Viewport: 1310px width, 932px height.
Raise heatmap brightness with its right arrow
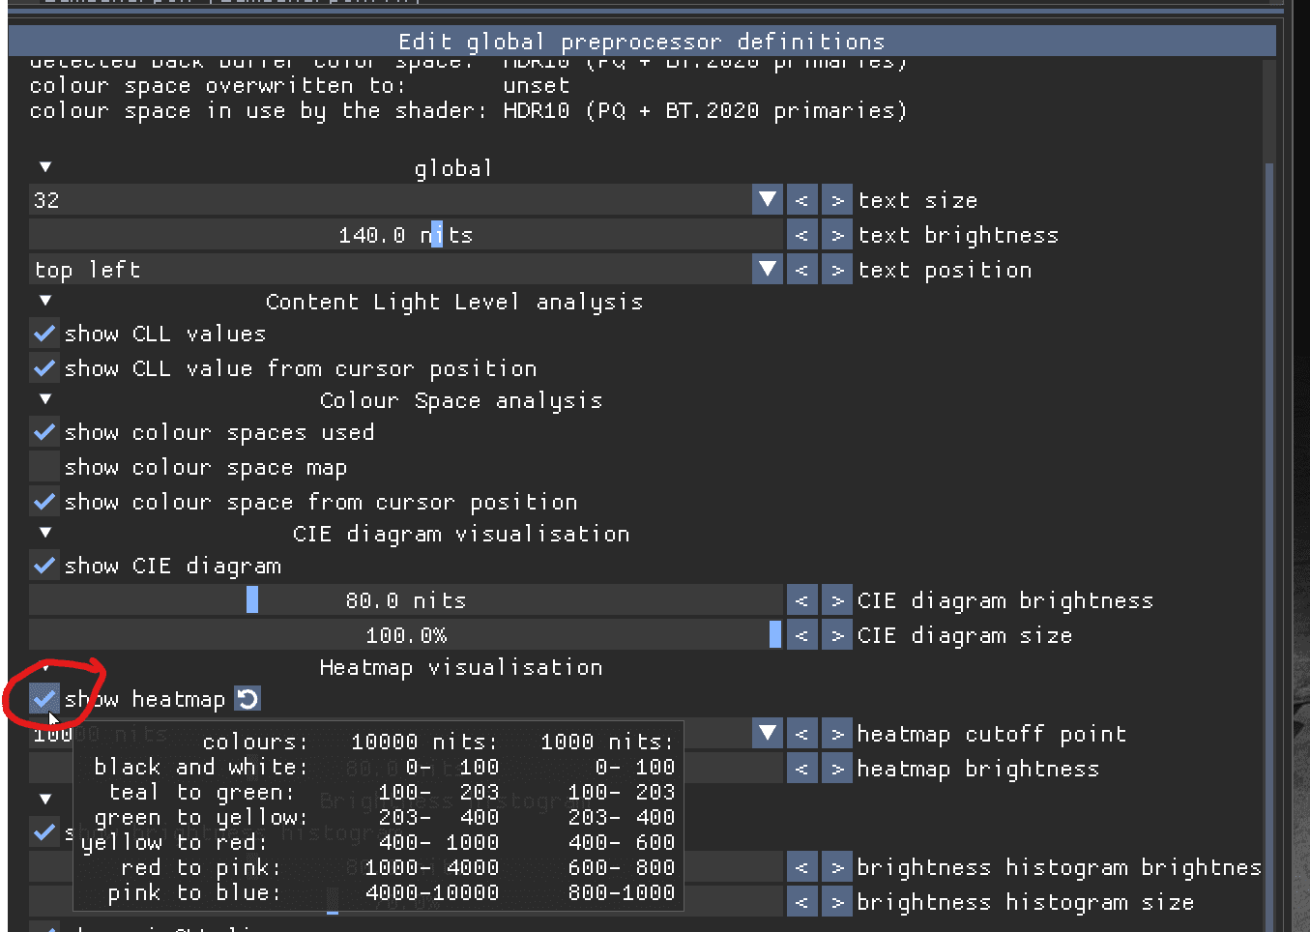click(x=837, y=769)
